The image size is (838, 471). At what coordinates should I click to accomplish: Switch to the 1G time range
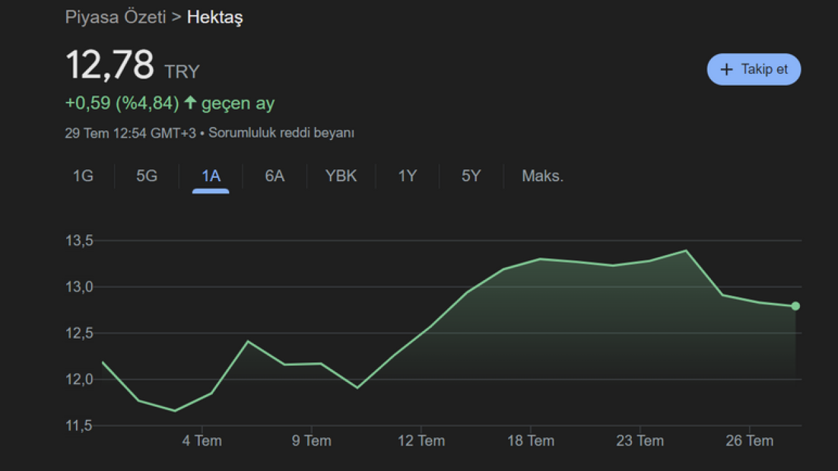(x=83, y=176)
